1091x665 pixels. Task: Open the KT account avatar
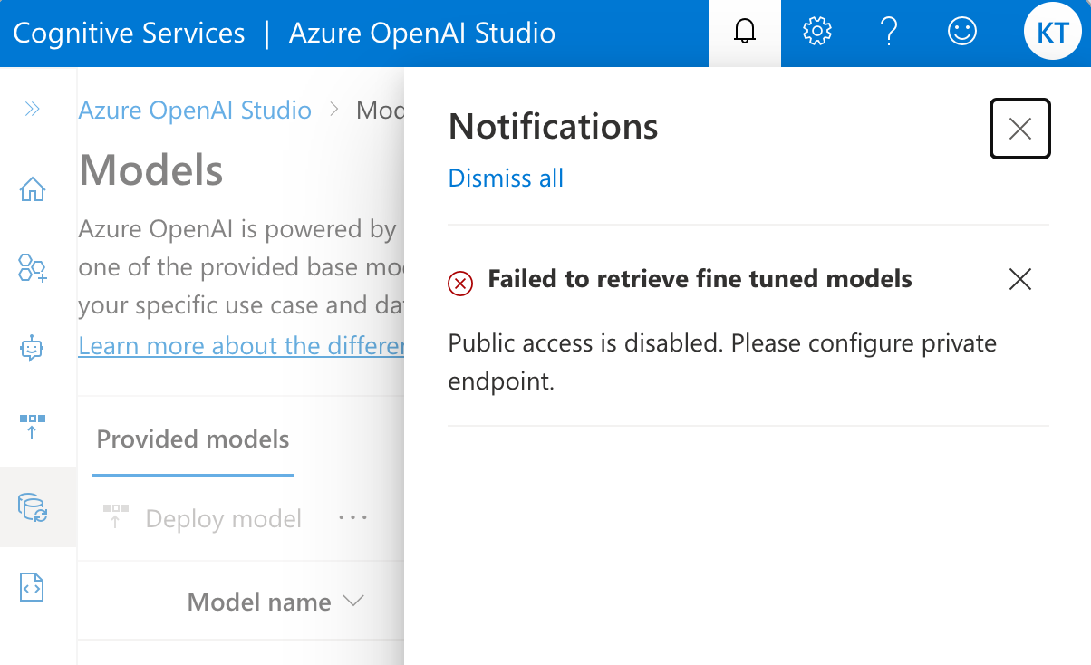[x=1052, y=32]
